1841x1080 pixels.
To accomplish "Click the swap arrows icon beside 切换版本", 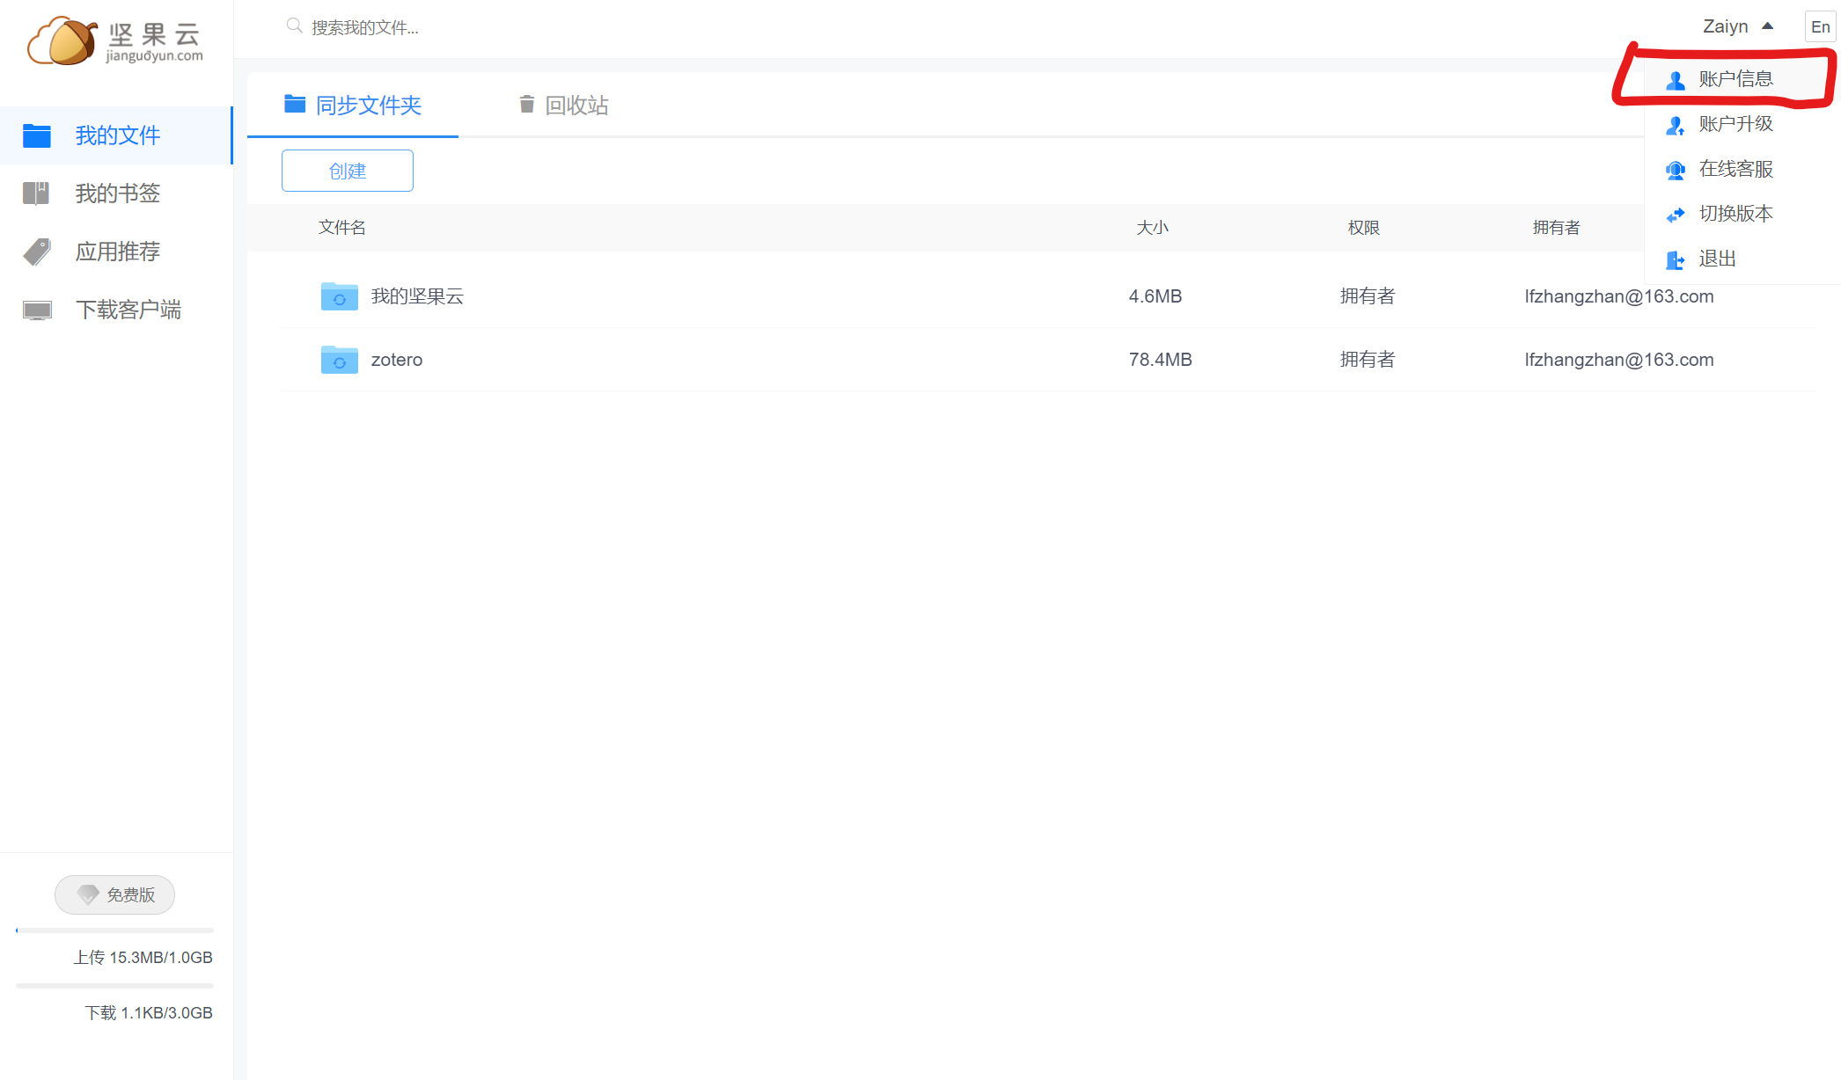I will point(1676,214).
